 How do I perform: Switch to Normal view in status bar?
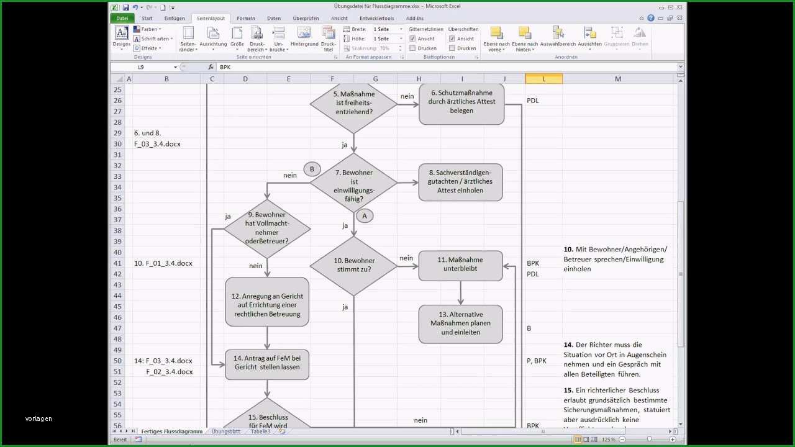[x=578, y=440]
